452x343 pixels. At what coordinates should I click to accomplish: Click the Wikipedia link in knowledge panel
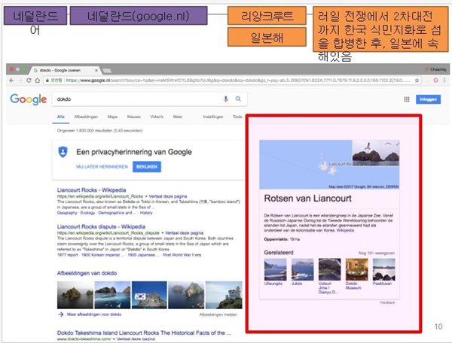click(x=345, y=230)
